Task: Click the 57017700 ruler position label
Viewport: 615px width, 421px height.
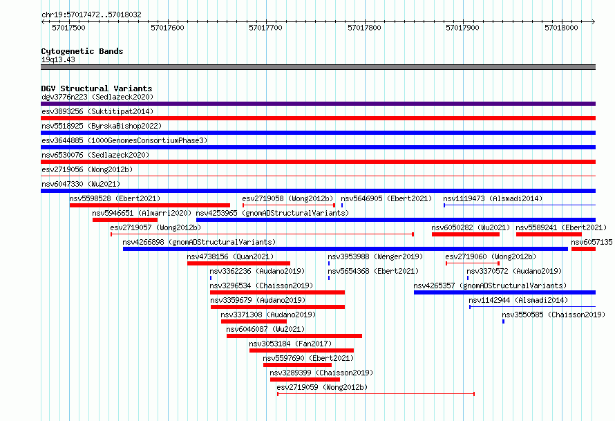Action: click(265, 28)
